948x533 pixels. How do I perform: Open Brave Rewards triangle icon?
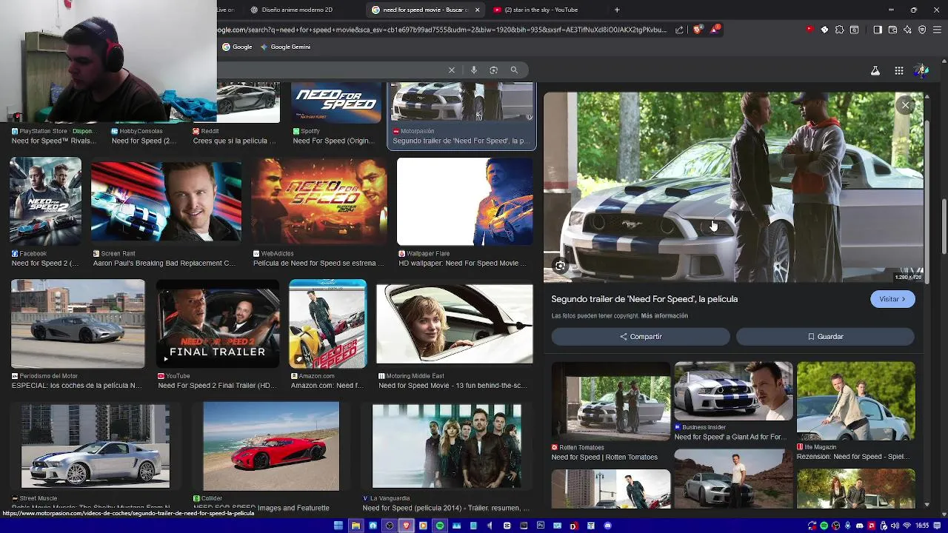point(715,30)
